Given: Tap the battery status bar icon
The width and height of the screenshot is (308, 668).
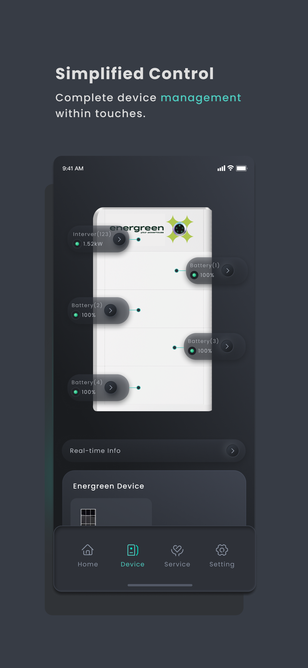Looking at the screenshot, I should pos(242,168).
